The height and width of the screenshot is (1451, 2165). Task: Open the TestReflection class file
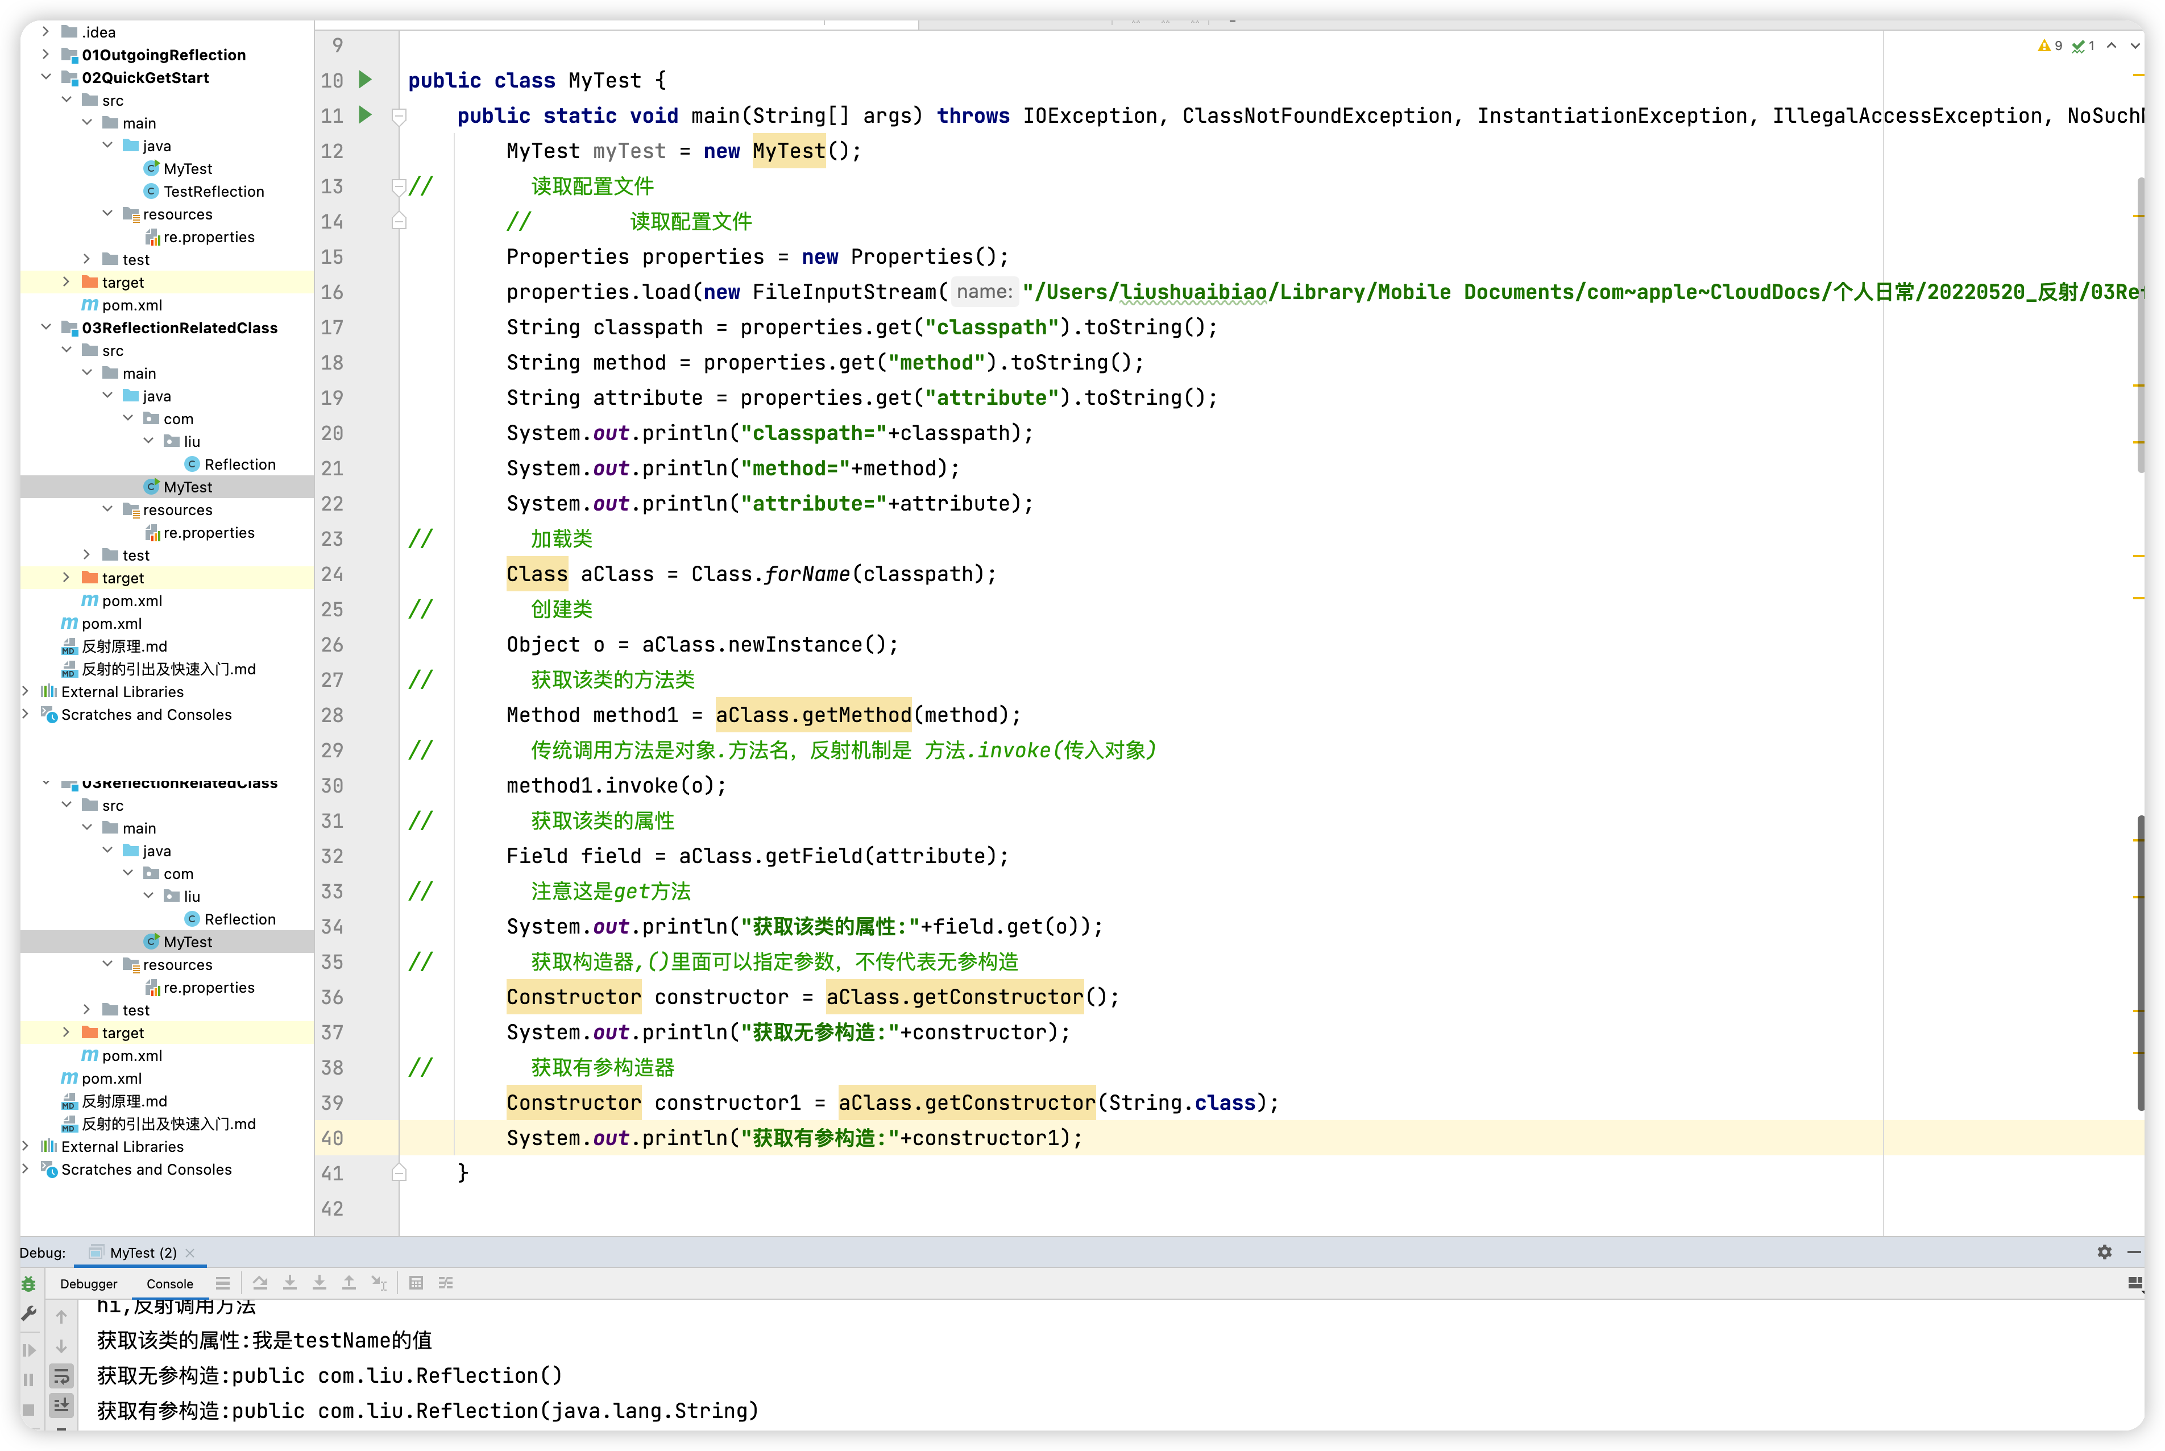[214, 192]
